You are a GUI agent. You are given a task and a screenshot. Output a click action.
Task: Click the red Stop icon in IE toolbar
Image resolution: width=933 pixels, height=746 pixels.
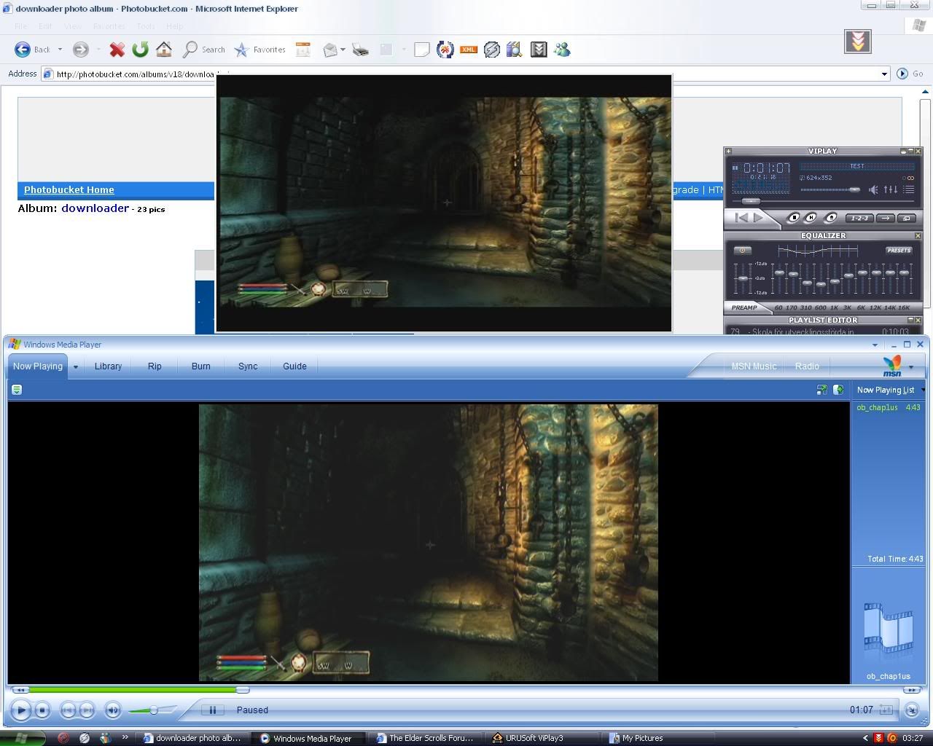click(117, 50)
